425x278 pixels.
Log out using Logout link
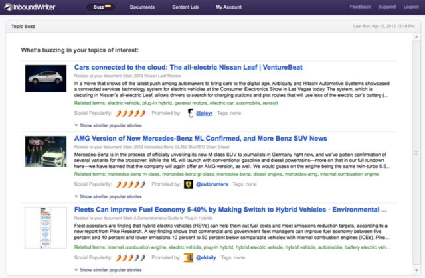410,7
